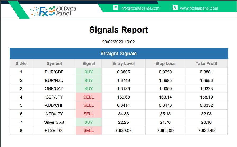
Task: Click take profit value 7,836.49
Action: [x=207, y=130]
